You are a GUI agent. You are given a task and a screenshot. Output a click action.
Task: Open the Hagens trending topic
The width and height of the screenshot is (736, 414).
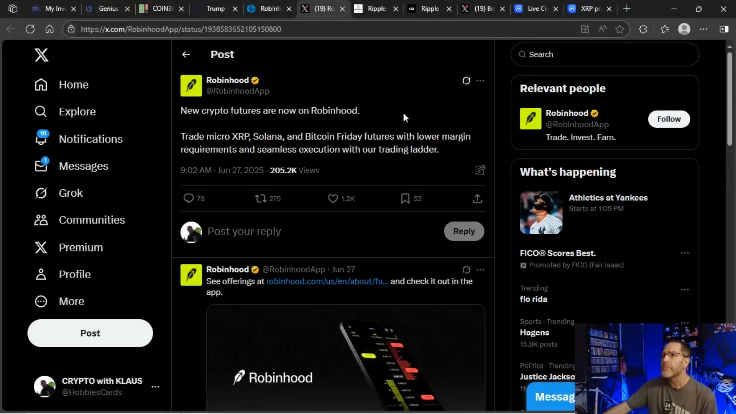coord(534,333)
